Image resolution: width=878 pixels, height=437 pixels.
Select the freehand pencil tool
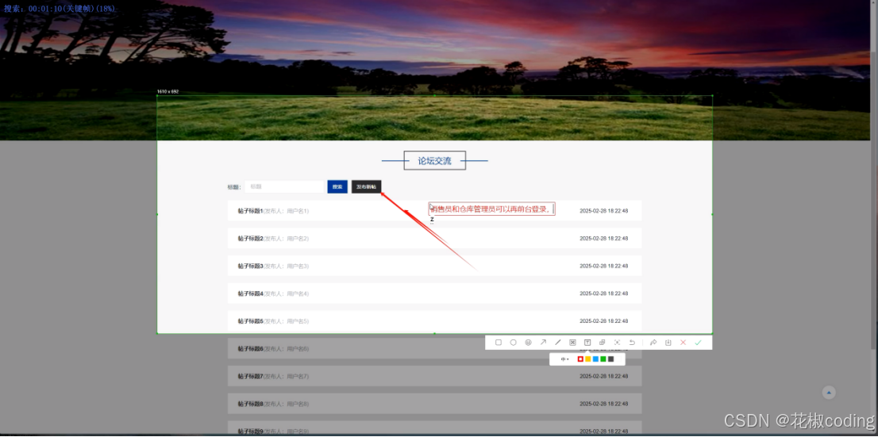click(558, 343)
